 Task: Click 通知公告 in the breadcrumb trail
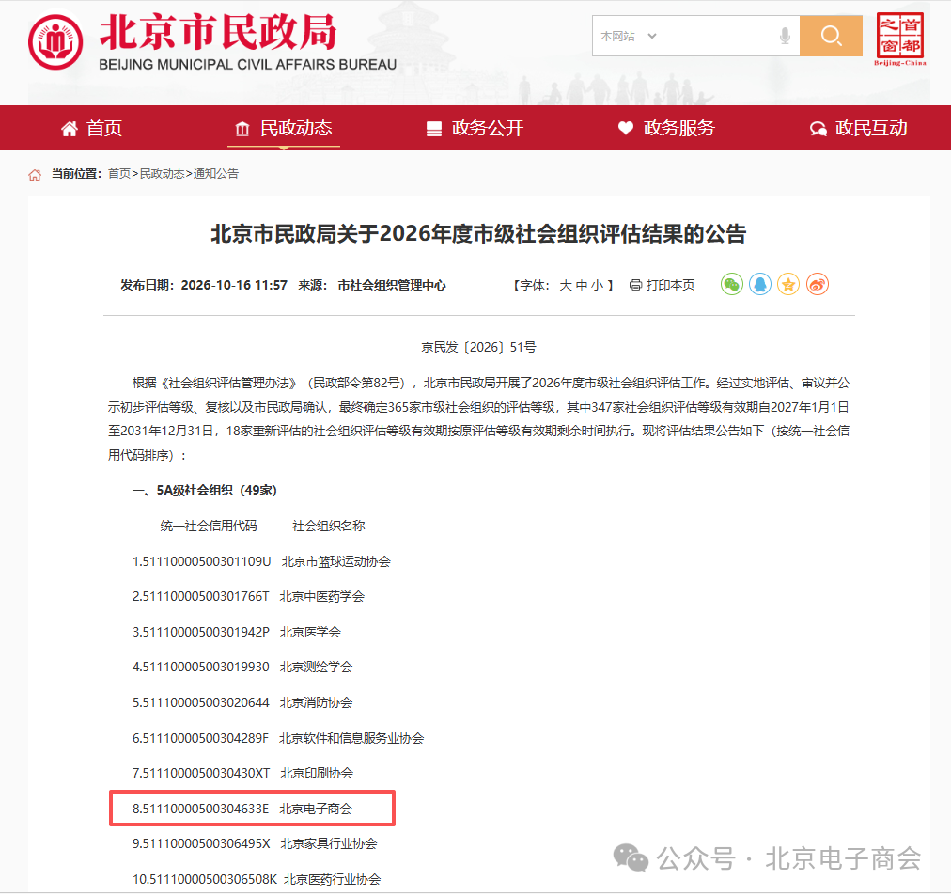click(216, 174)
